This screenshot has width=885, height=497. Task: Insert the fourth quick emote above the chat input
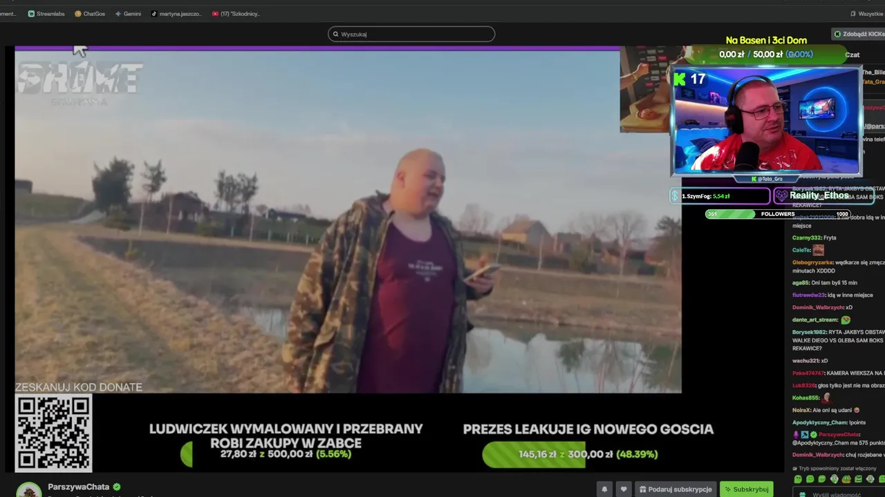[x=834, y=479]
